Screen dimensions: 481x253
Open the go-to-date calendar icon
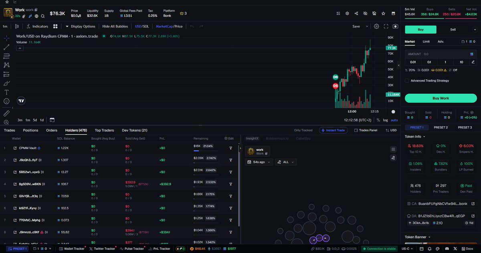[52, 120]
